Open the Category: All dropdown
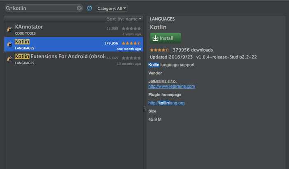The image size is (289, 169). point(112,9)
